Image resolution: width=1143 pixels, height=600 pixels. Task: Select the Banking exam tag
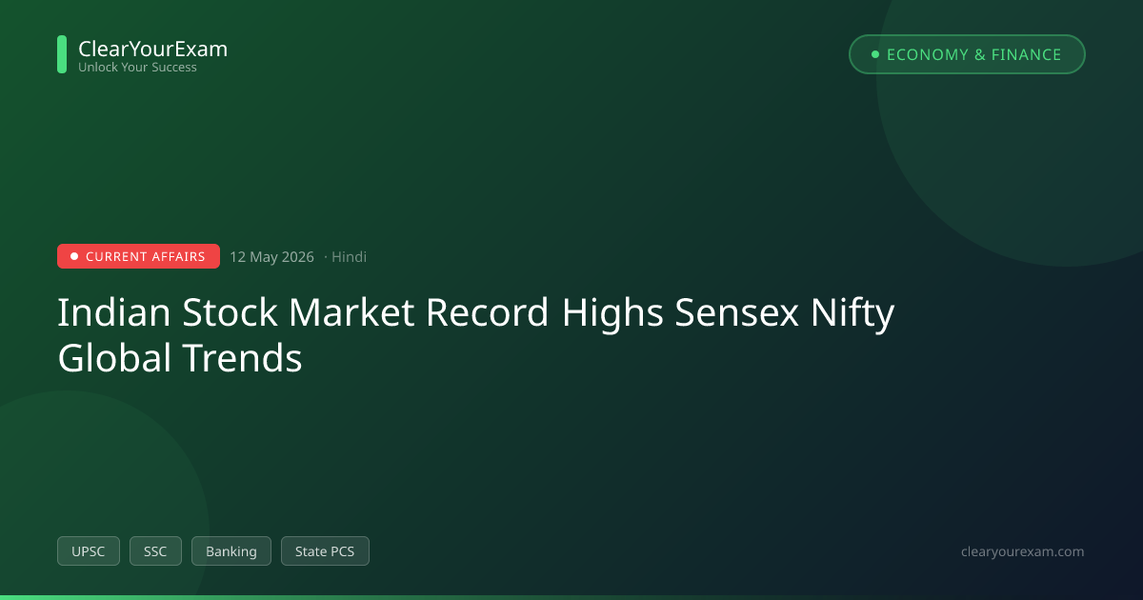coord(231,551)
